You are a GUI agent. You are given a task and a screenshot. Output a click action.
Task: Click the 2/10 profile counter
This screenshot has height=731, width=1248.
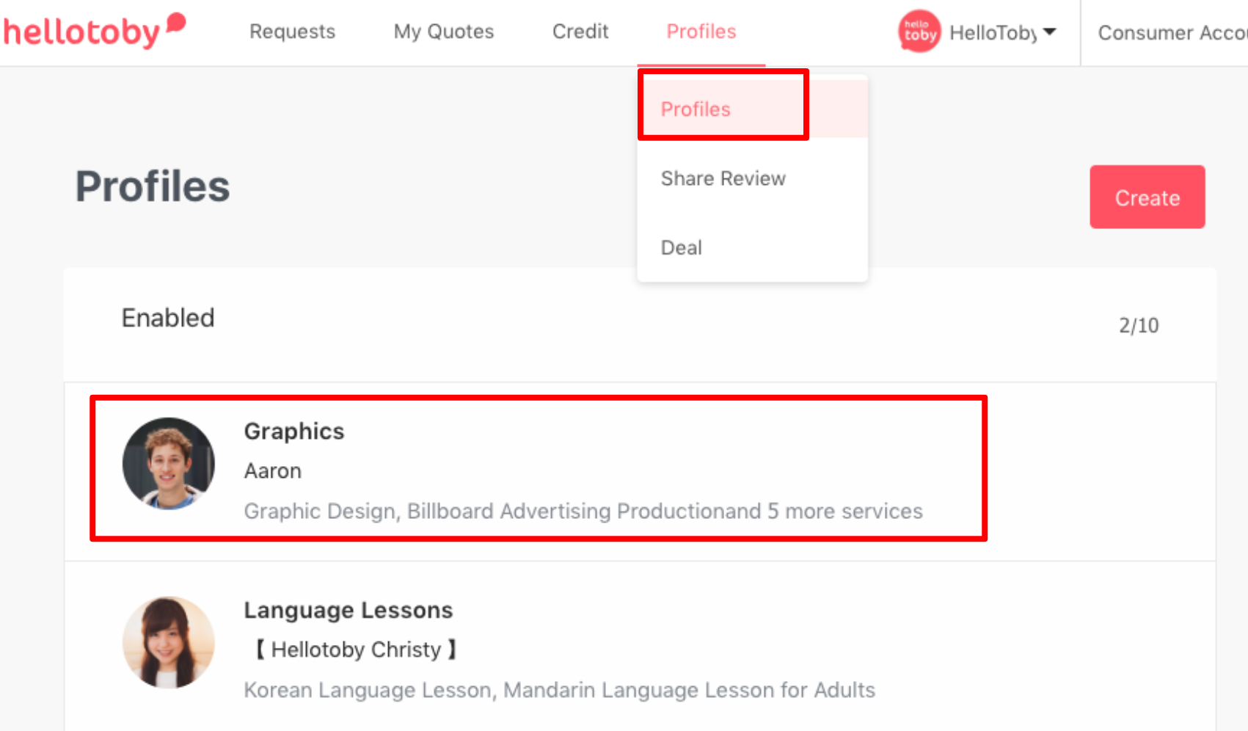point(1139,325)
